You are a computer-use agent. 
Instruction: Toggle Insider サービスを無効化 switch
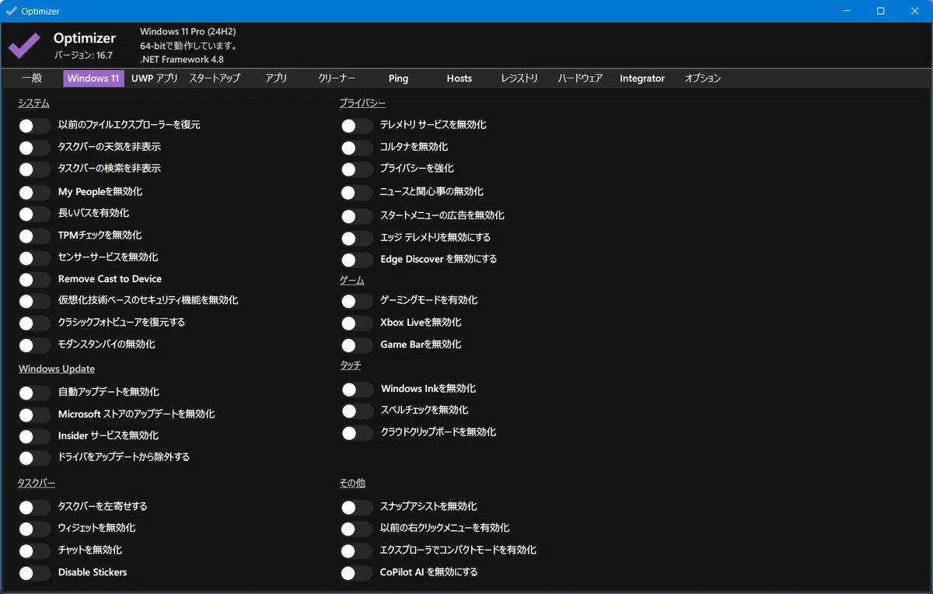tap(35, 436)
